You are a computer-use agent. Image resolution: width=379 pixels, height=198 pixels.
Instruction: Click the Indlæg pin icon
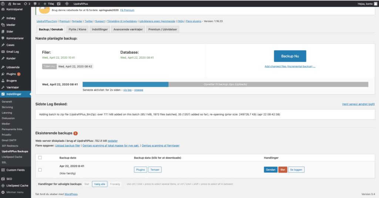(x=3, y=18)
